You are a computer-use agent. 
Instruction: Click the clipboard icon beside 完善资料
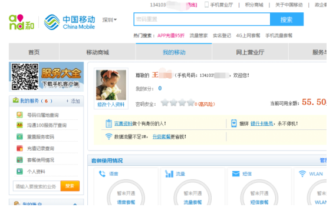pyautogui.click(x=108, y=123)
